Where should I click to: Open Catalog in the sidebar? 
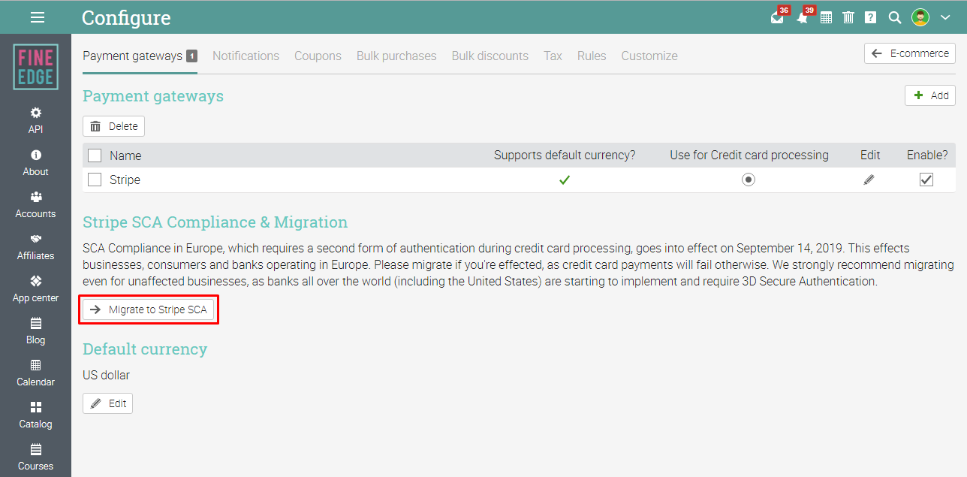35,415
